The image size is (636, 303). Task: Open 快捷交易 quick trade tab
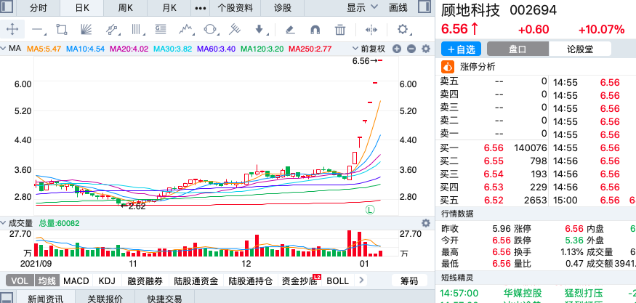pyautogui.click(x=165, y=298)
